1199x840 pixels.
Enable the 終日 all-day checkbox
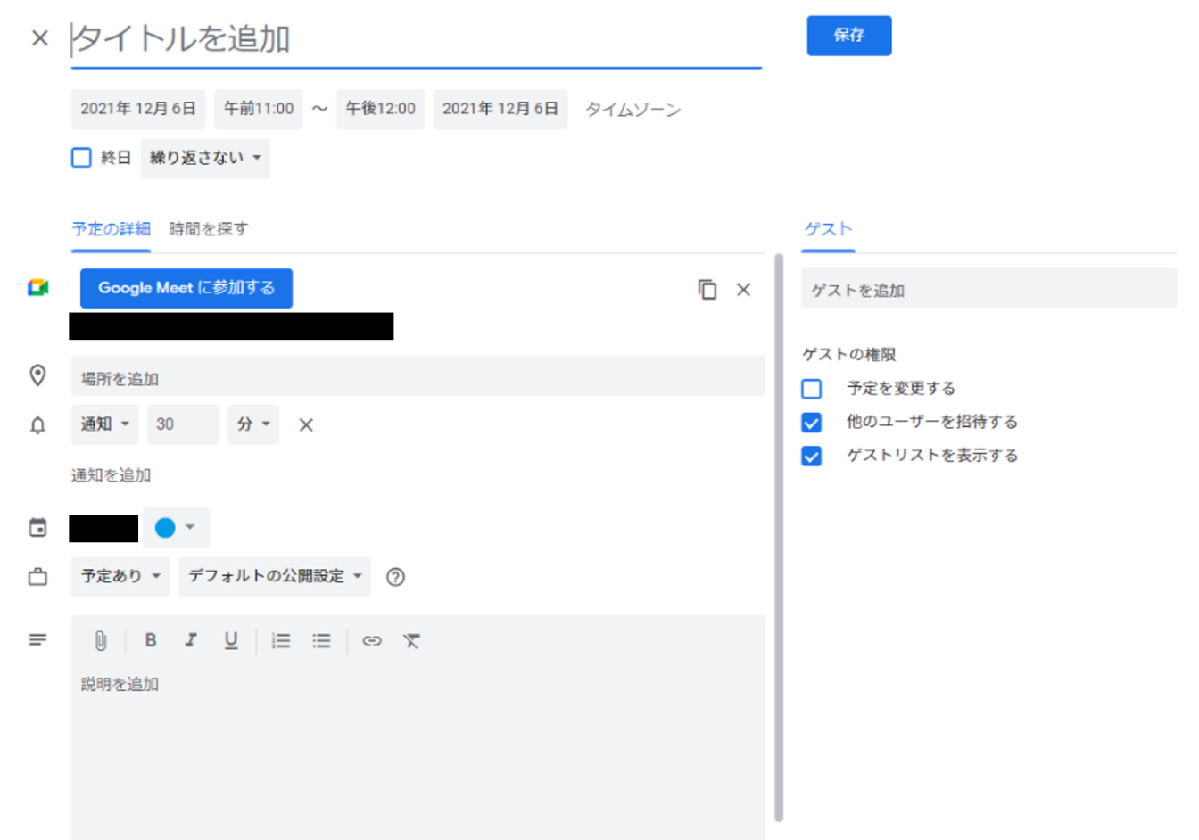(x=81, y=158)
